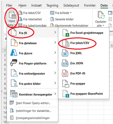Click the Opdater alle refresh icon
The width and height of the screenshot is (113, 124).
[x=101, y=15]
